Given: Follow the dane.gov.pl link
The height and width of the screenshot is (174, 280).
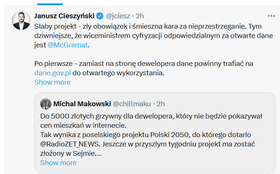Looking at the screenshot, I should coord(52,73).
